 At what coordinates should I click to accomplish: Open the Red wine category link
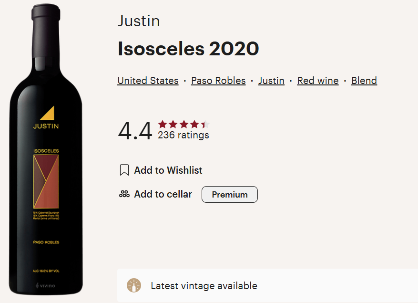click(317, 81)
